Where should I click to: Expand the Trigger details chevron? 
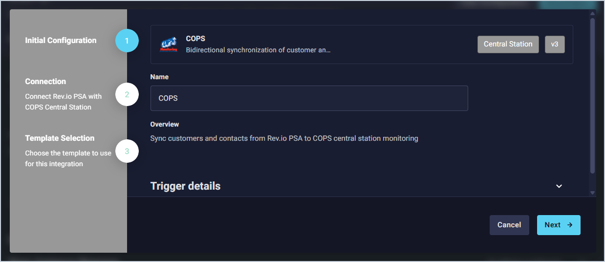(x=559, y=186)
